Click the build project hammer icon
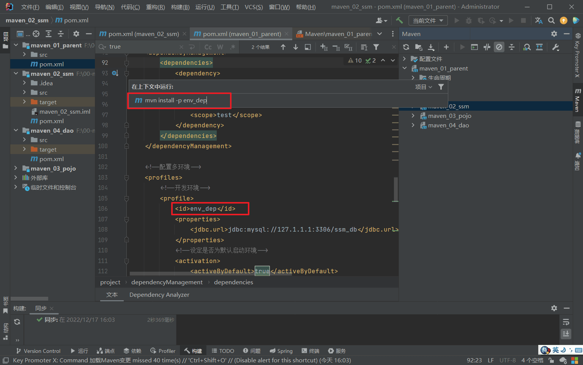The height and width of the screenshot is (365, 583). click(x=399, y=20)
